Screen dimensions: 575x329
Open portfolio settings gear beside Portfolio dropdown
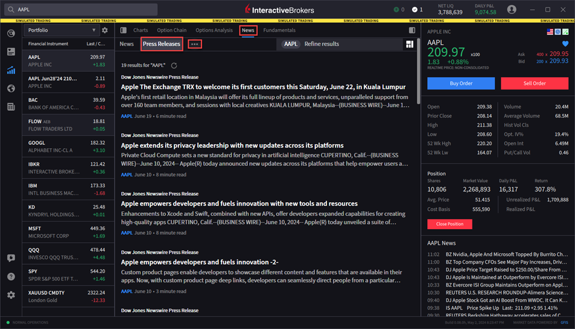(x=105, y=30)
